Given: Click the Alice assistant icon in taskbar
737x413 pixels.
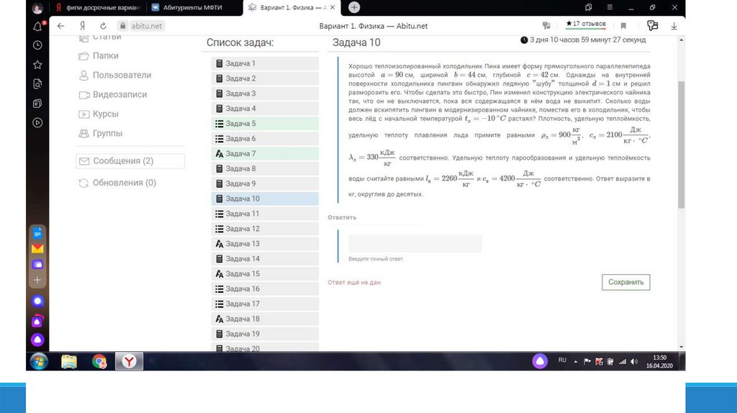Looking at the screenshot, I should pyautogui.click(x=540, y=361).
